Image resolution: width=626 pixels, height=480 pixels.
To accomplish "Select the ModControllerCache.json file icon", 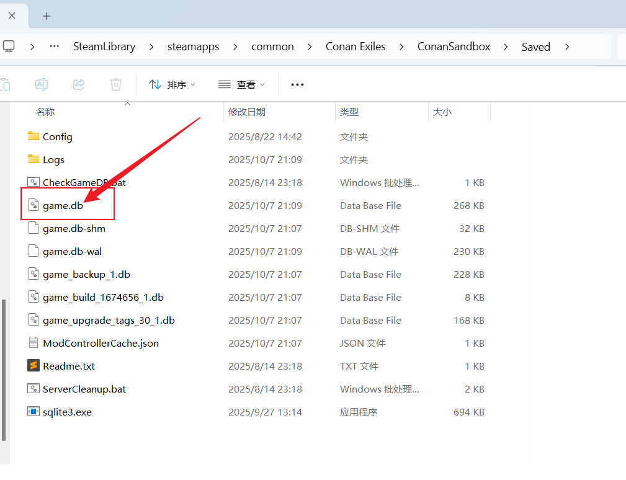I will coord(34,343).
